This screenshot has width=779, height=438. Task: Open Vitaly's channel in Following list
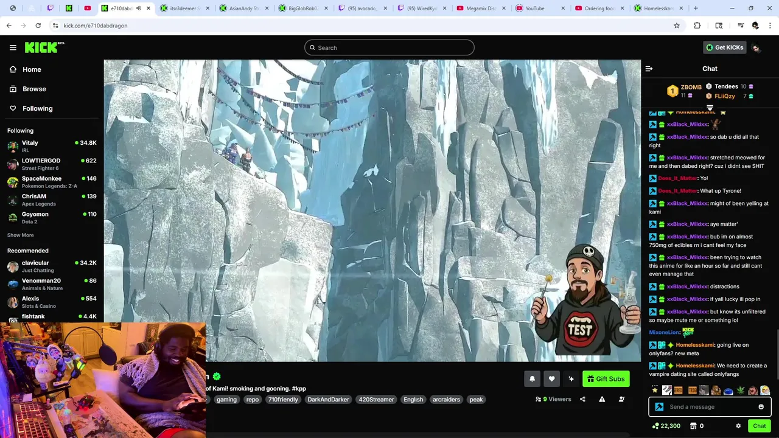(52, 146)
